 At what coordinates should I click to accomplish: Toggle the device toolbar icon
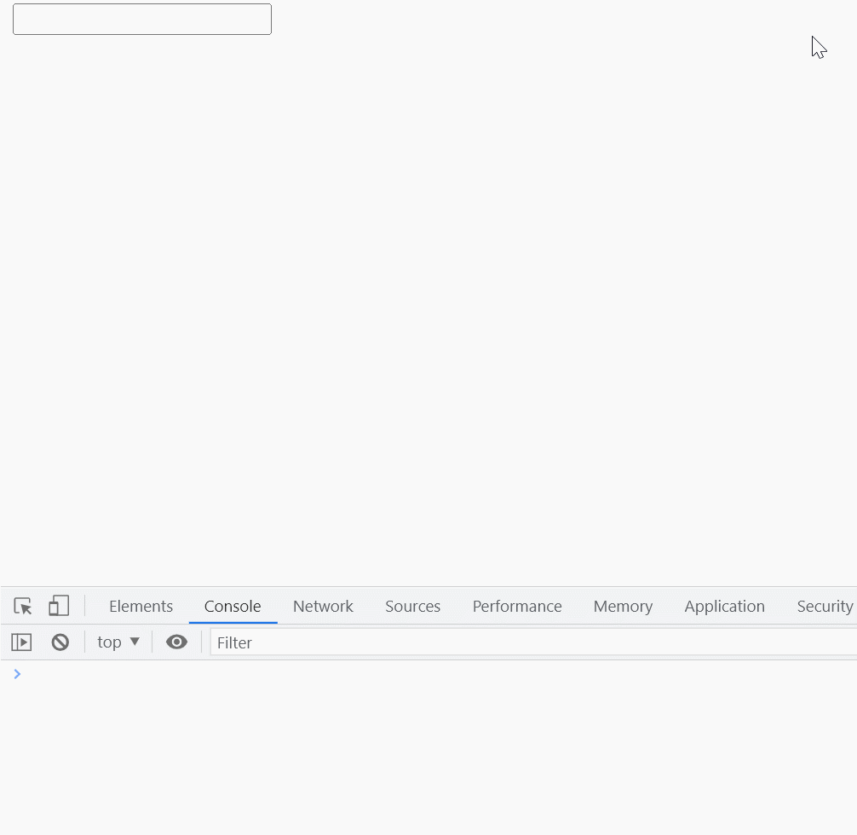click(59, 606)
